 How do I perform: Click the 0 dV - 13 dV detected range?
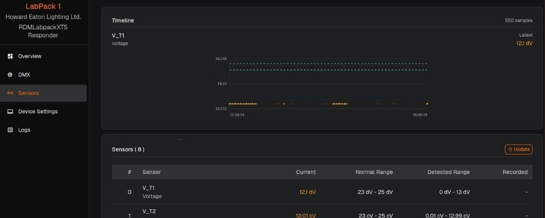click(455, 192)
